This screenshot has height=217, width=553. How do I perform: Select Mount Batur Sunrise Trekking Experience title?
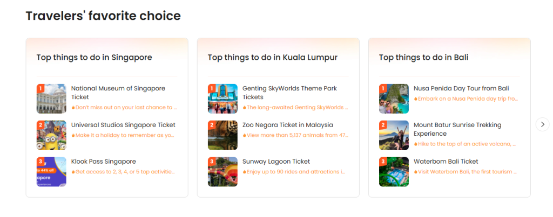[x=457, y=129]
